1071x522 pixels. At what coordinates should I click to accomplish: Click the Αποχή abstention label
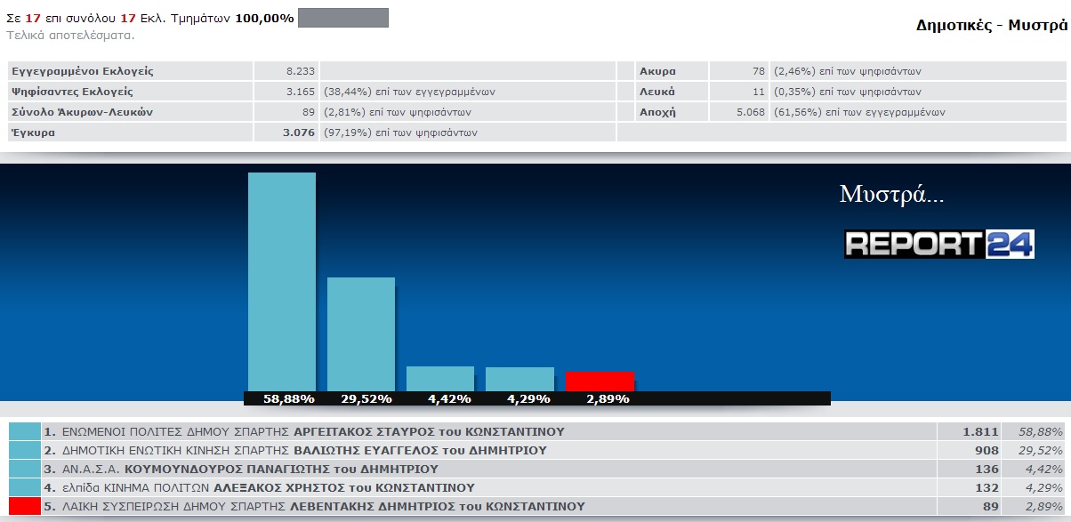click(x=657, y=112)
